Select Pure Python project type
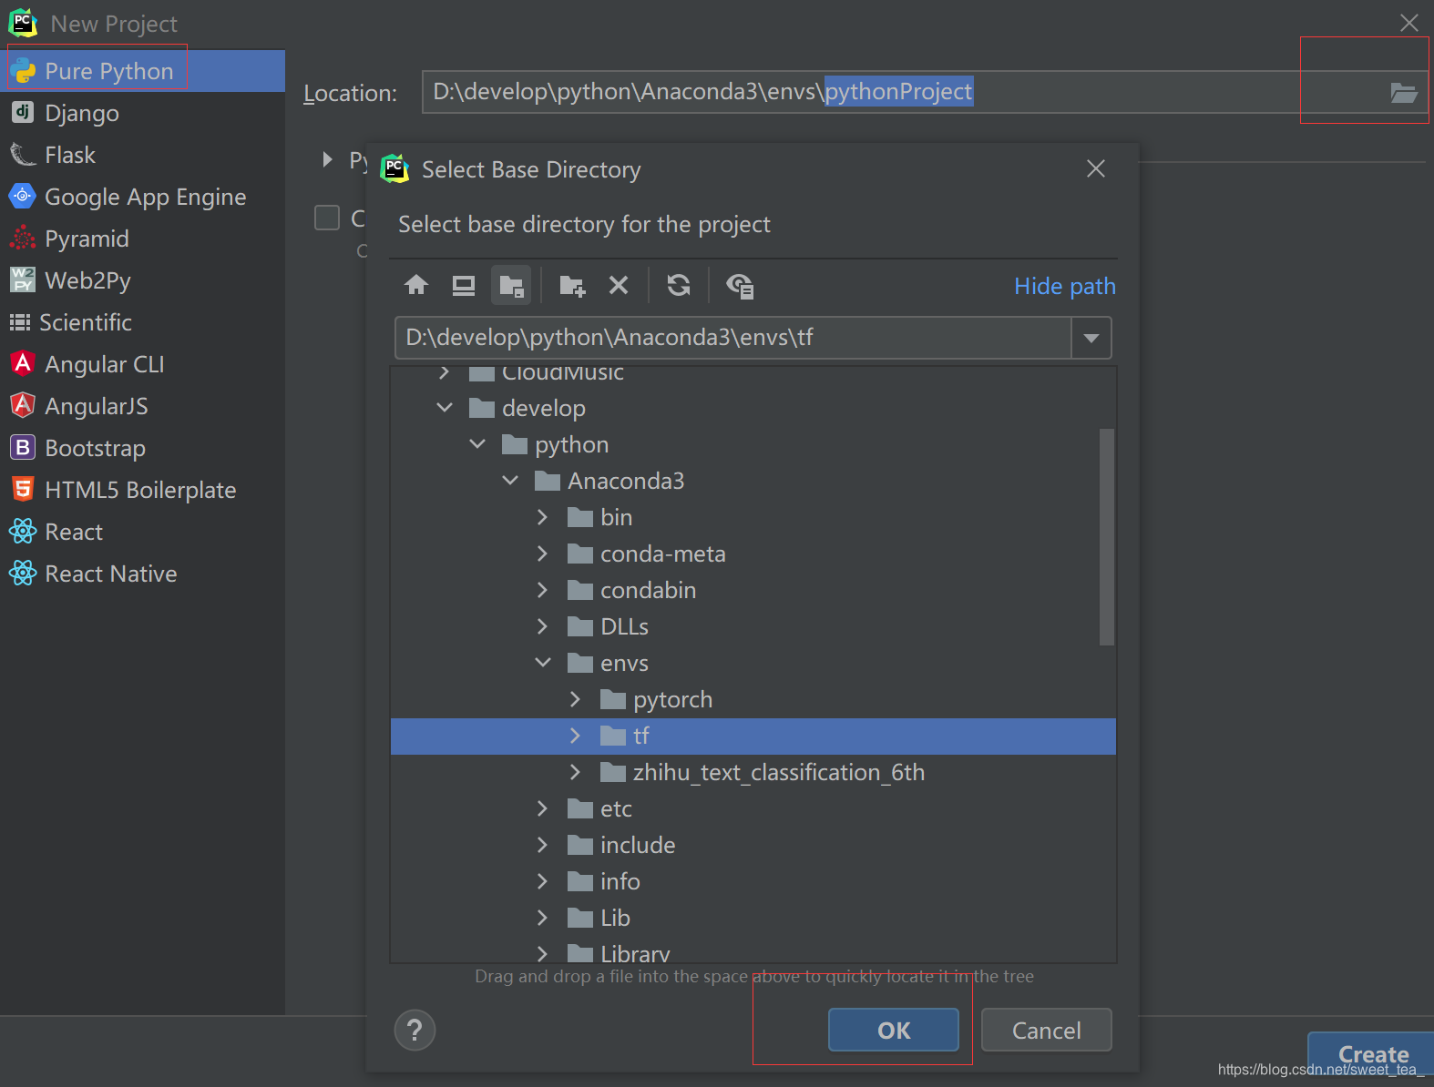The width and height of the screenshot is (1434, 1087). [142, 71]
